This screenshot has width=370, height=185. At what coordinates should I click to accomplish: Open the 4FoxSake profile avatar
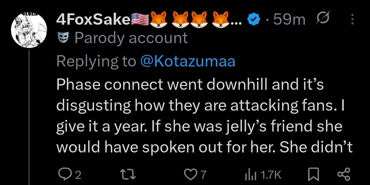[29, 30]
